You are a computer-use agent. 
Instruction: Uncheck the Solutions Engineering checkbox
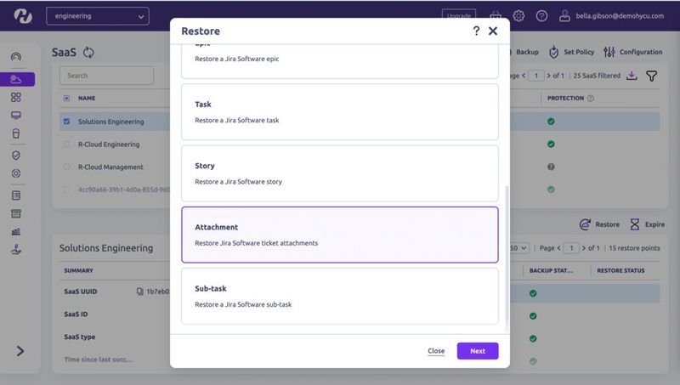[67, 122]
